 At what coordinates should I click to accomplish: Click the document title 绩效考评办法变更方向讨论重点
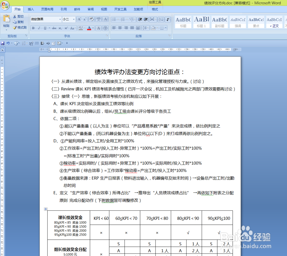click(139, 72)
